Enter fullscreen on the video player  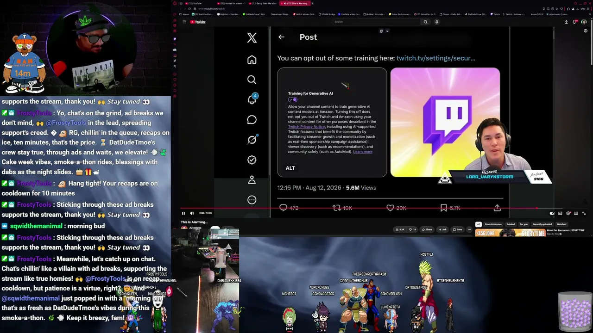point(584,213)
